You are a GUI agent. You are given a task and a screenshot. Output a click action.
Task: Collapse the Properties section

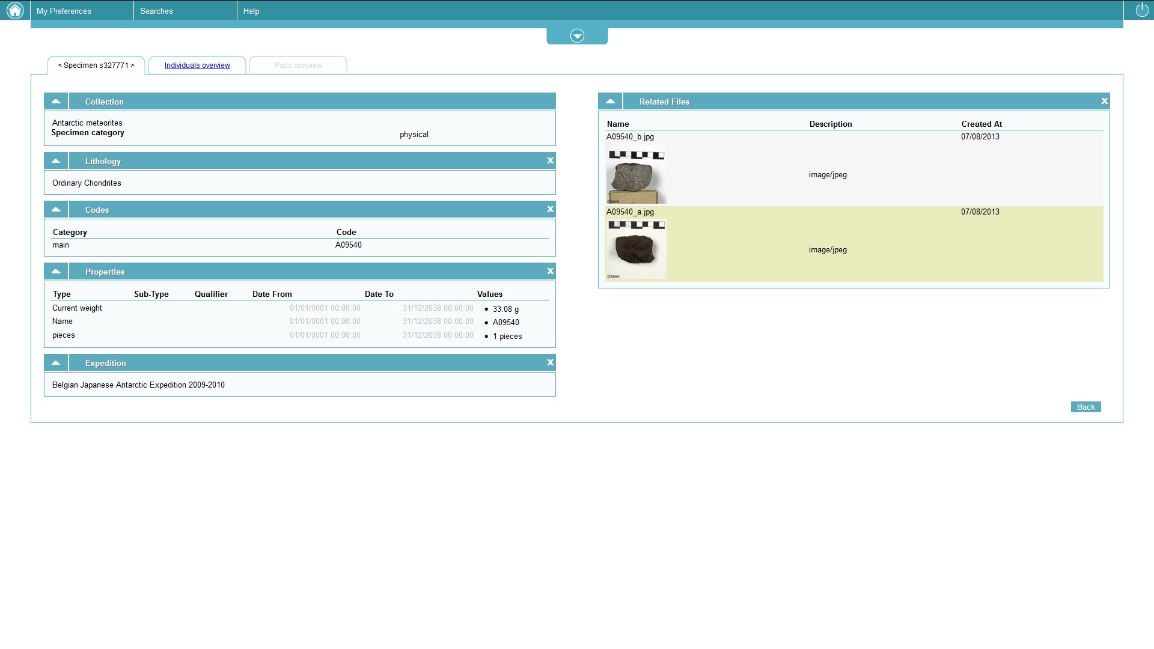tap(56, 271)
